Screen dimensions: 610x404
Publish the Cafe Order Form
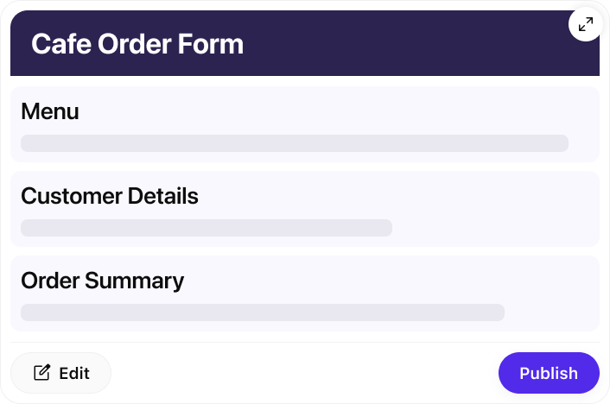(x=549, y=373)
